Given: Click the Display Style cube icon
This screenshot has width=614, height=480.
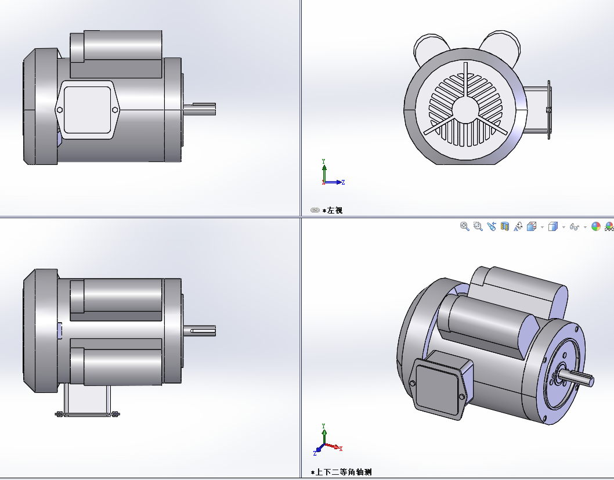Looking at the screenshot, I should click(x=552, y=226).
